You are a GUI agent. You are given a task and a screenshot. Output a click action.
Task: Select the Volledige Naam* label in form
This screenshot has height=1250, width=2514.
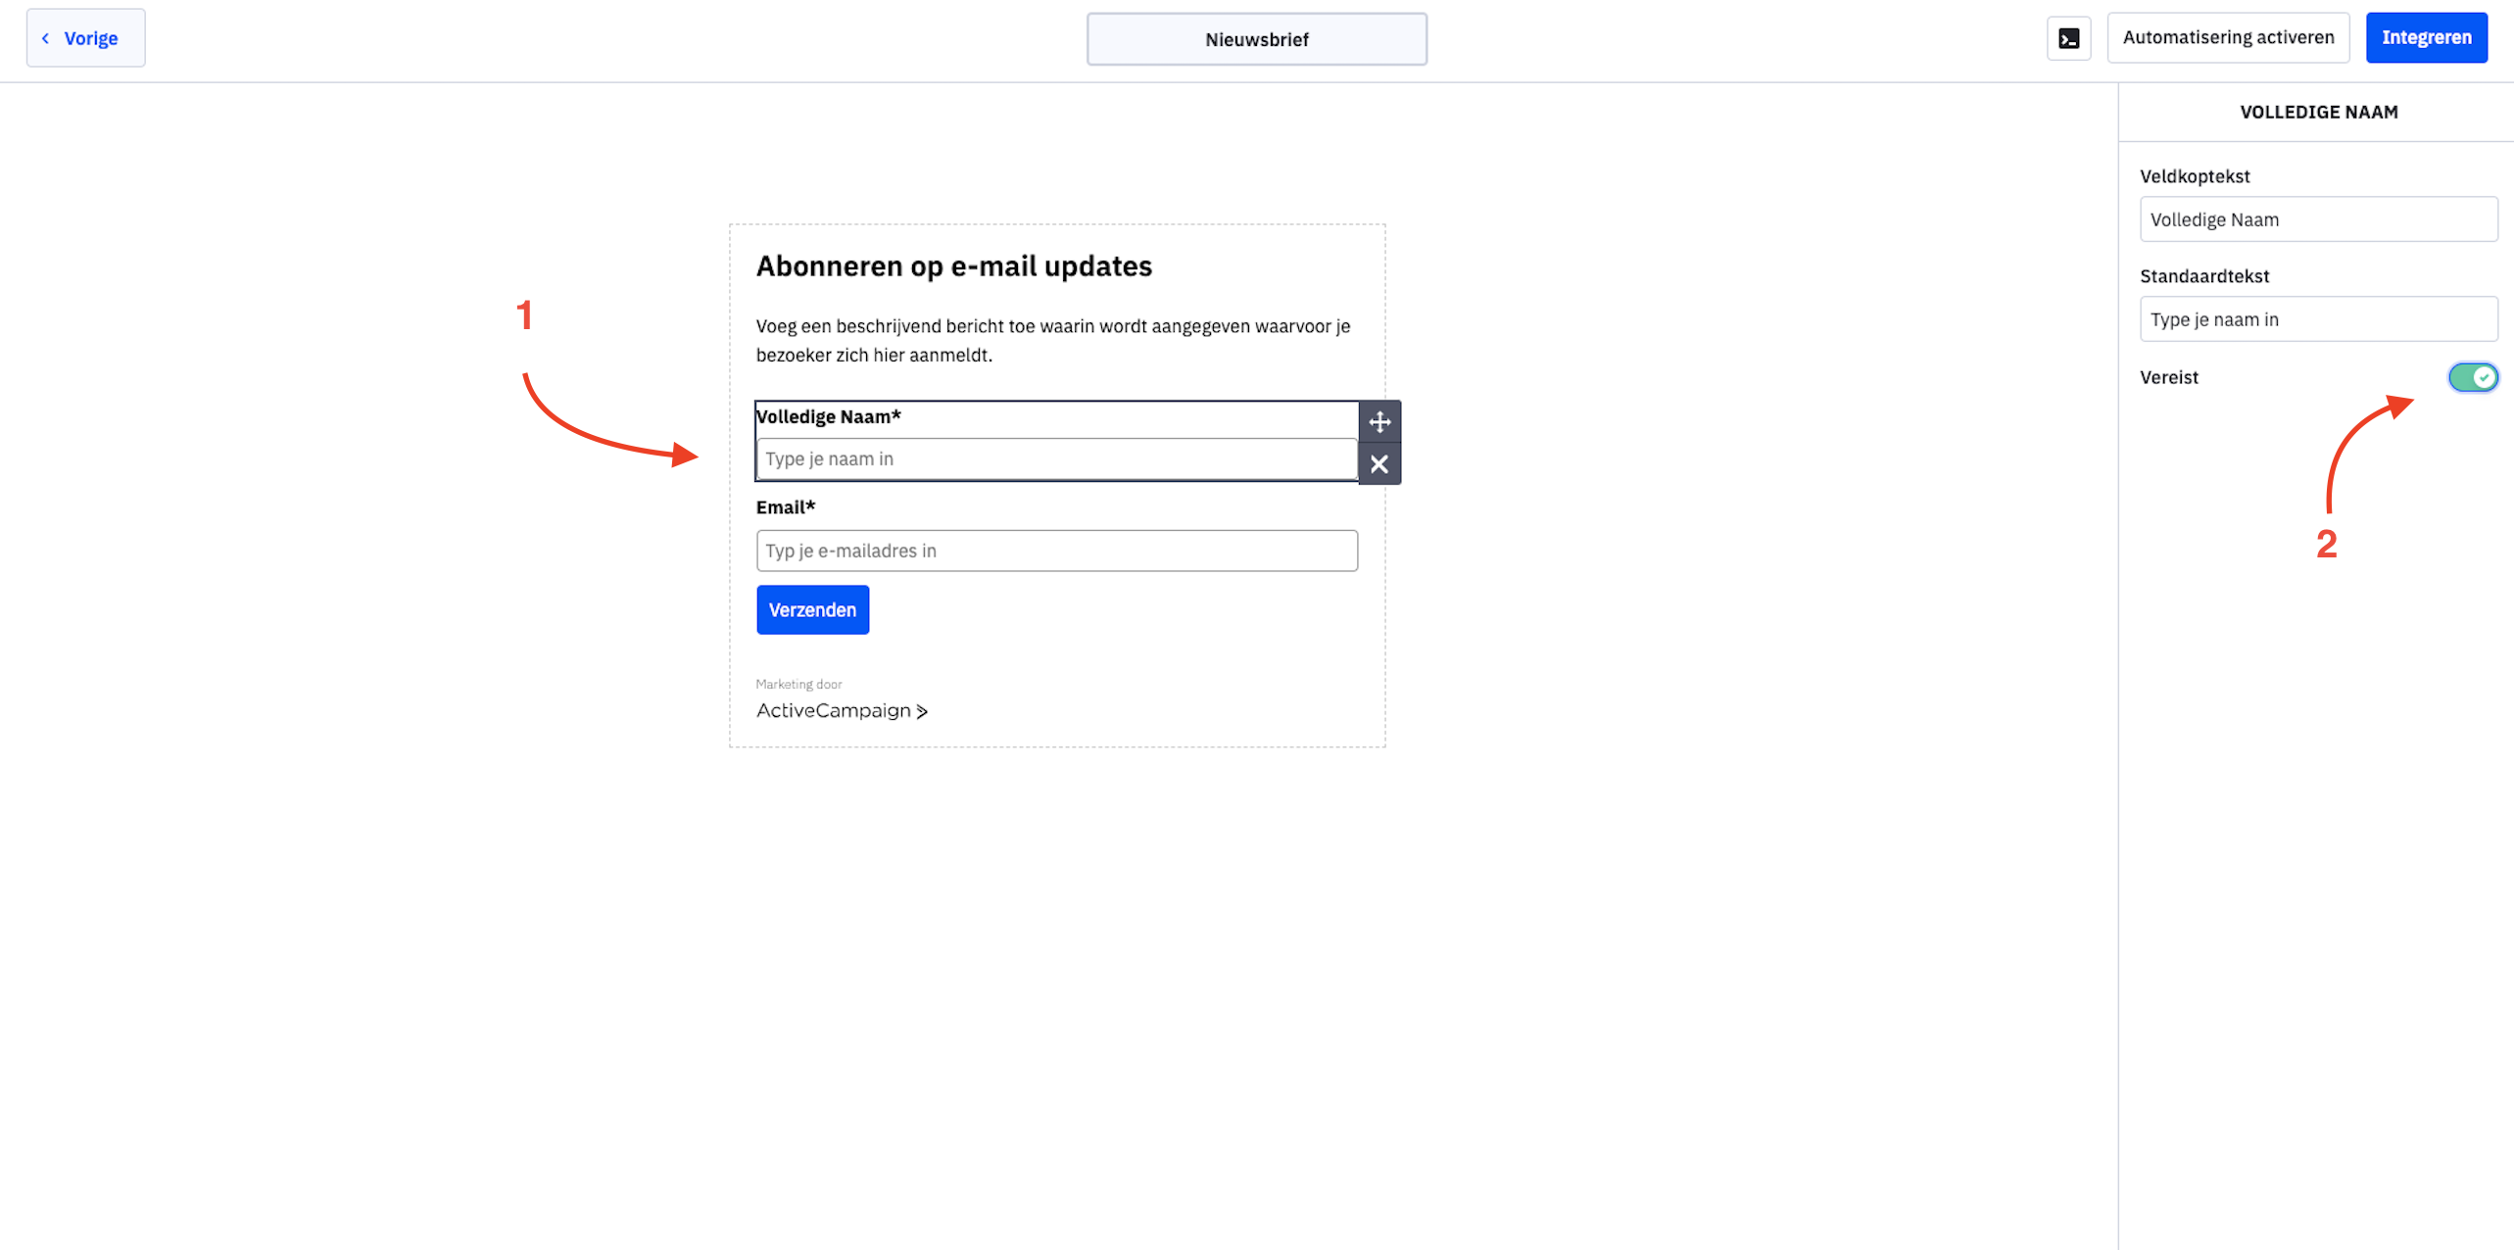coord(829,416)
